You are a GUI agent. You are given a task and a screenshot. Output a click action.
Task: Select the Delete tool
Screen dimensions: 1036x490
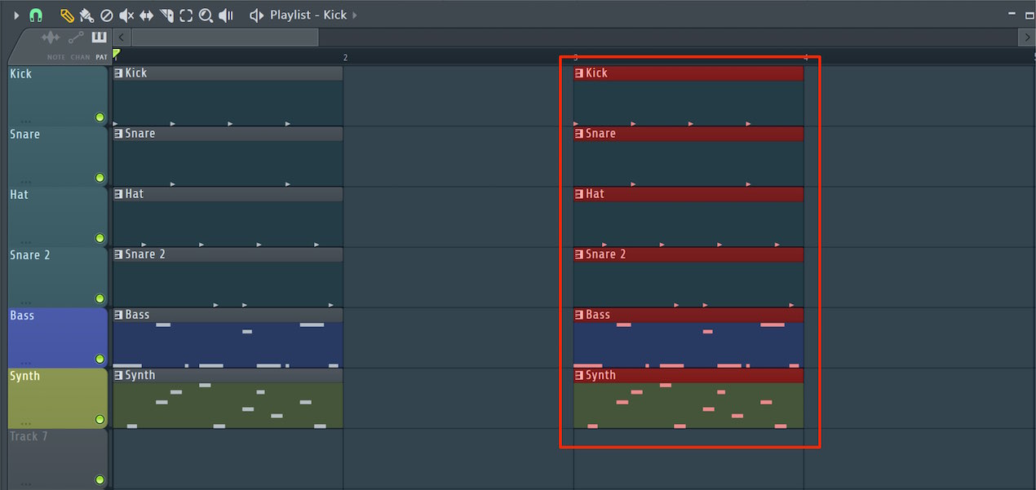point(106,15)
